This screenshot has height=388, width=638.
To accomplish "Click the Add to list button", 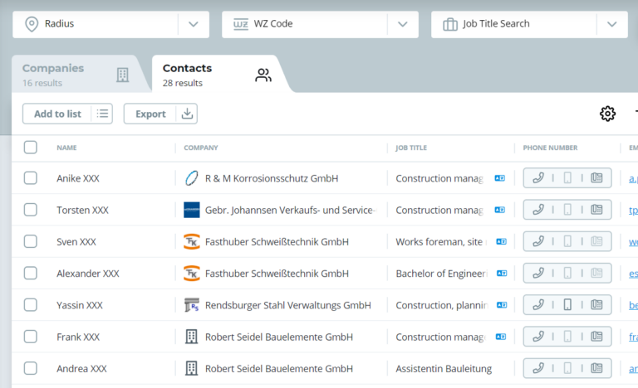I will coord(57,114).
